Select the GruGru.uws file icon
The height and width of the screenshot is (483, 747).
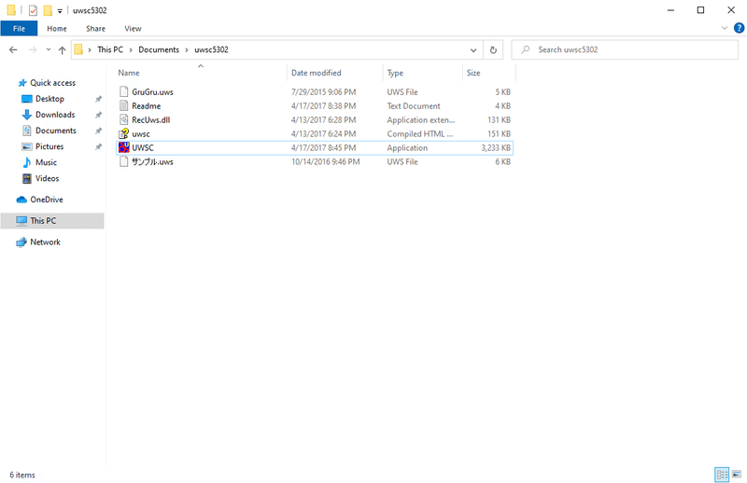(x=124, y=91)
